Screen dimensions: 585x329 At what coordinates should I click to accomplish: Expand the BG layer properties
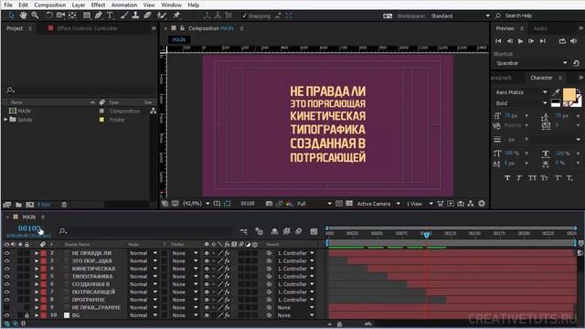[x=37, y=315]
